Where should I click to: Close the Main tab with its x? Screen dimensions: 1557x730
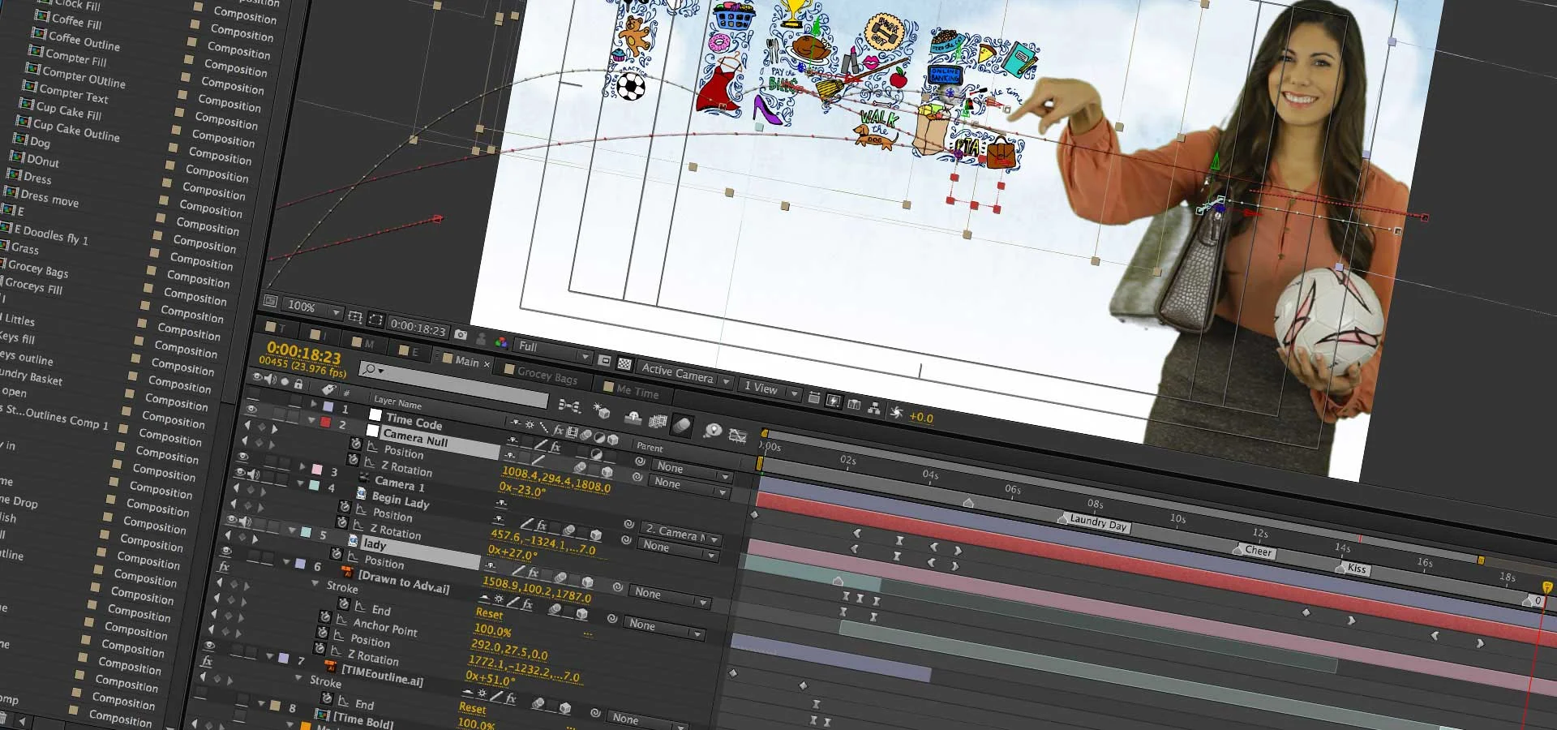point(487,364)
